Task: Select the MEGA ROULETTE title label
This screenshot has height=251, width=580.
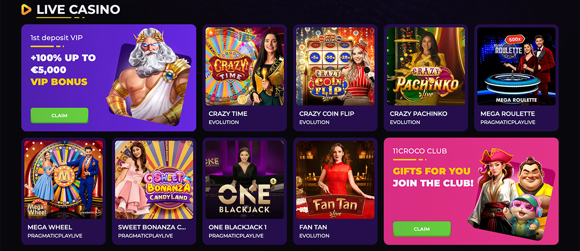Action: [507, 114]
